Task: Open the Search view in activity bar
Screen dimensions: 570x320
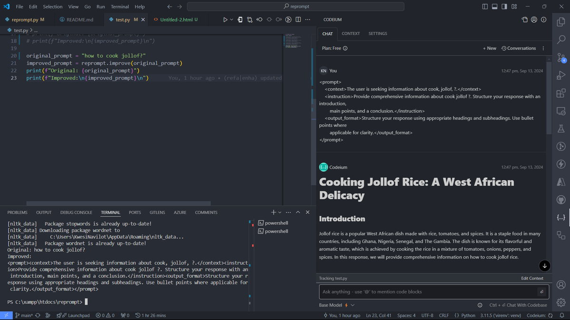Action: coord(561,40)
